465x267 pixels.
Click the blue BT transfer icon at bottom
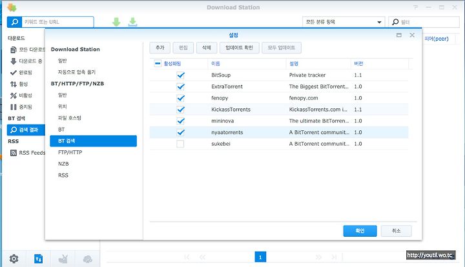coord(39,259)
